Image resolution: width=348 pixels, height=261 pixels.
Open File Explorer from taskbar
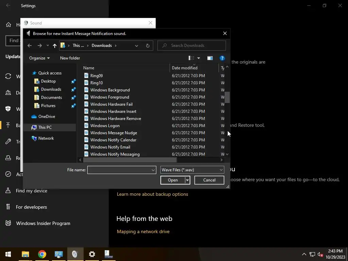(x=25, y=254)
